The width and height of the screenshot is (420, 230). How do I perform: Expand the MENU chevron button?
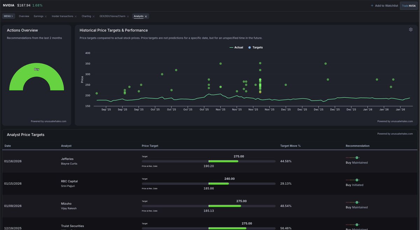[x=8, y=16]
